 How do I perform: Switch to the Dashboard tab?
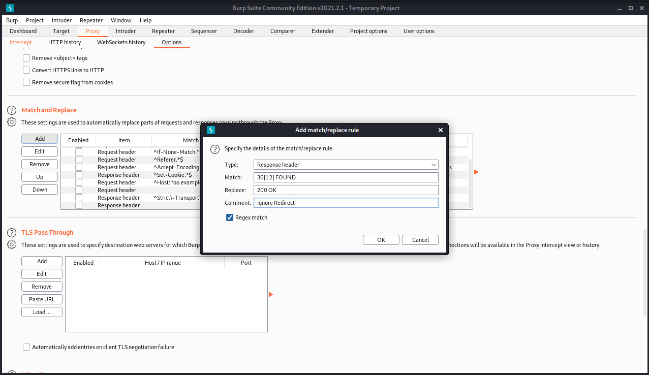pyautogui.click(x=23, y=31)
